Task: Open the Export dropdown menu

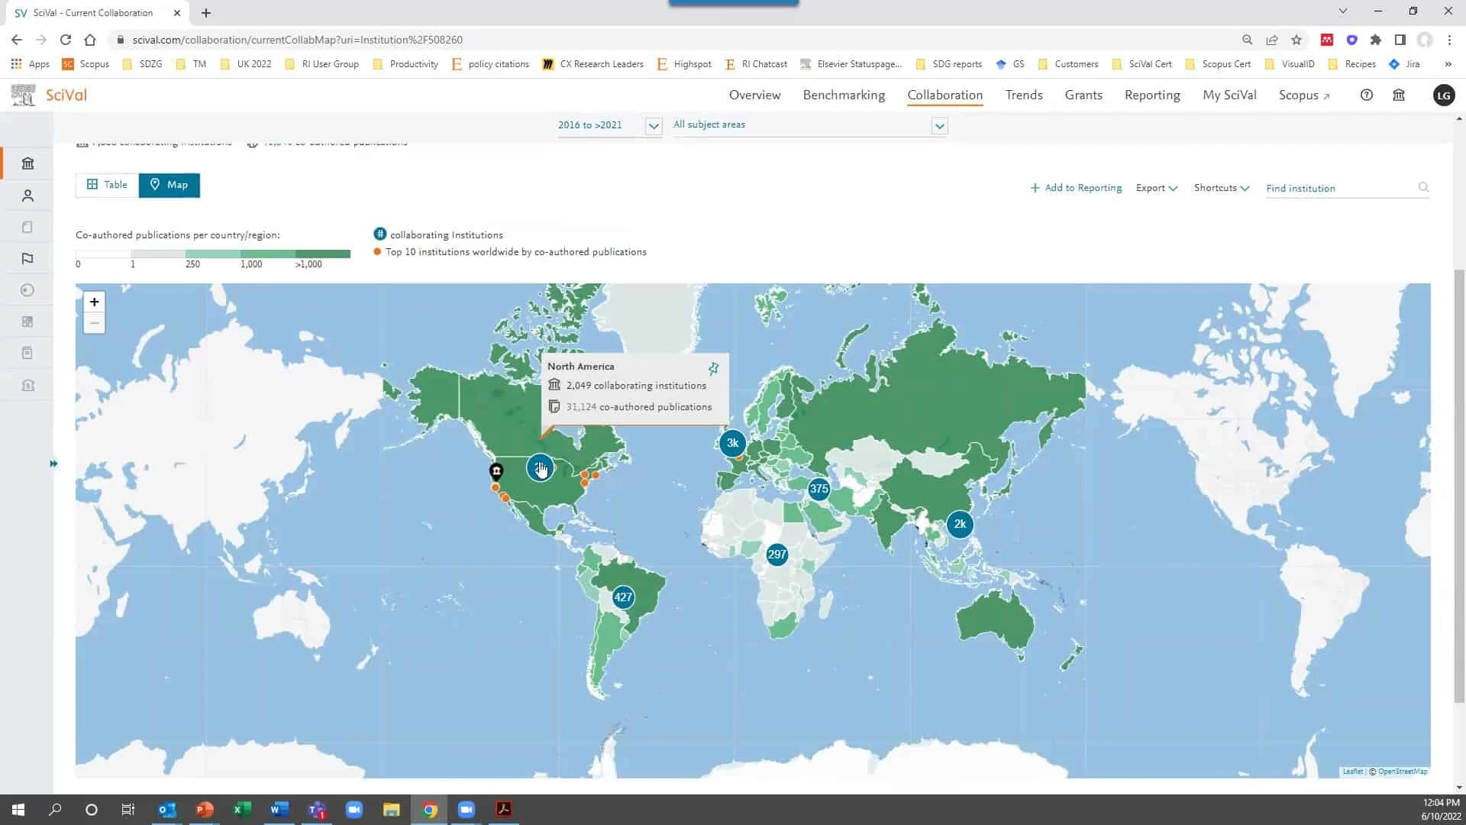Action: (x=1156, y=188)
